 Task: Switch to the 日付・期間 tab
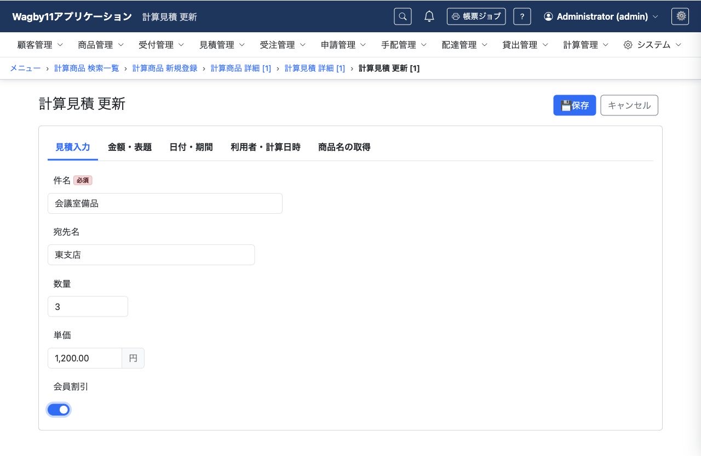coord(191,147)
